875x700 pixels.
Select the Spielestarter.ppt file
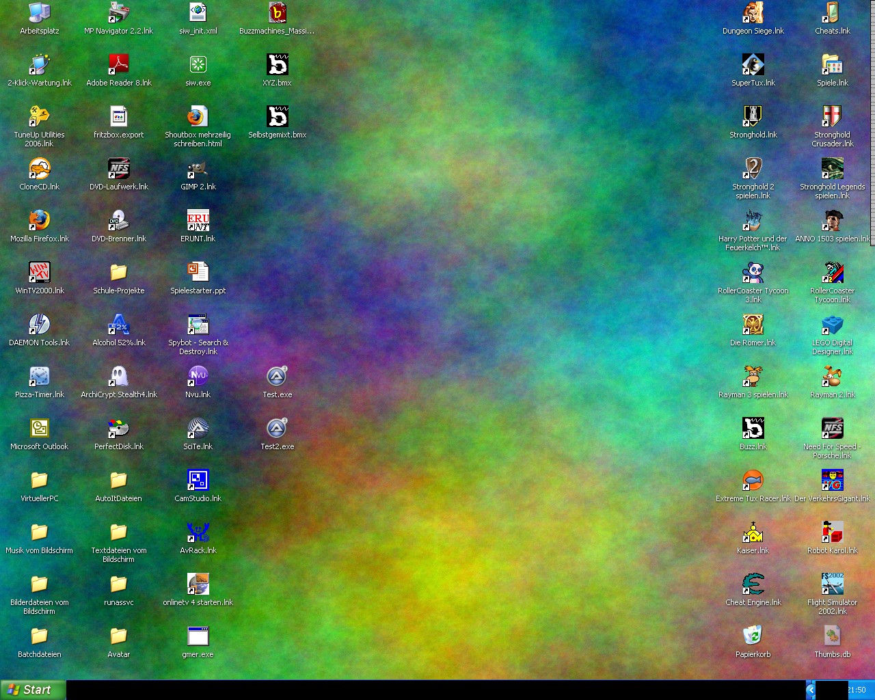pyautogui.click(x=198, y=273)
